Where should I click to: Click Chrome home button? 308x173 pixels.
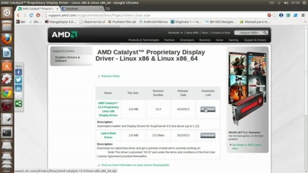[x=38, y=15]
